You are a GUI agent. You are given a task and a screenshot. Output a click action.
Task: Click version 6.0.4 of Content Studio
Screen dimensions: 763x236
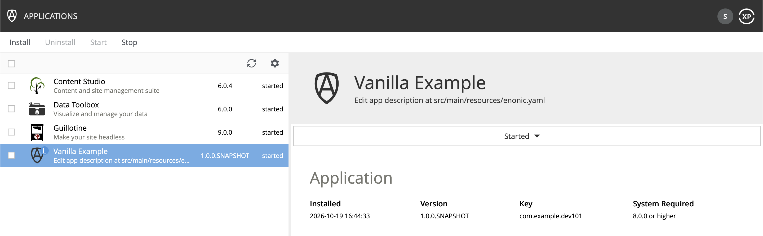coord(225,86)
